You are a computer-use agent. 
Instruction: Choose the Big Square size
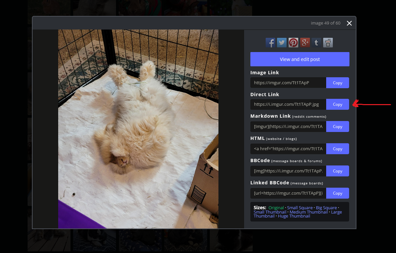coord(326,208)
